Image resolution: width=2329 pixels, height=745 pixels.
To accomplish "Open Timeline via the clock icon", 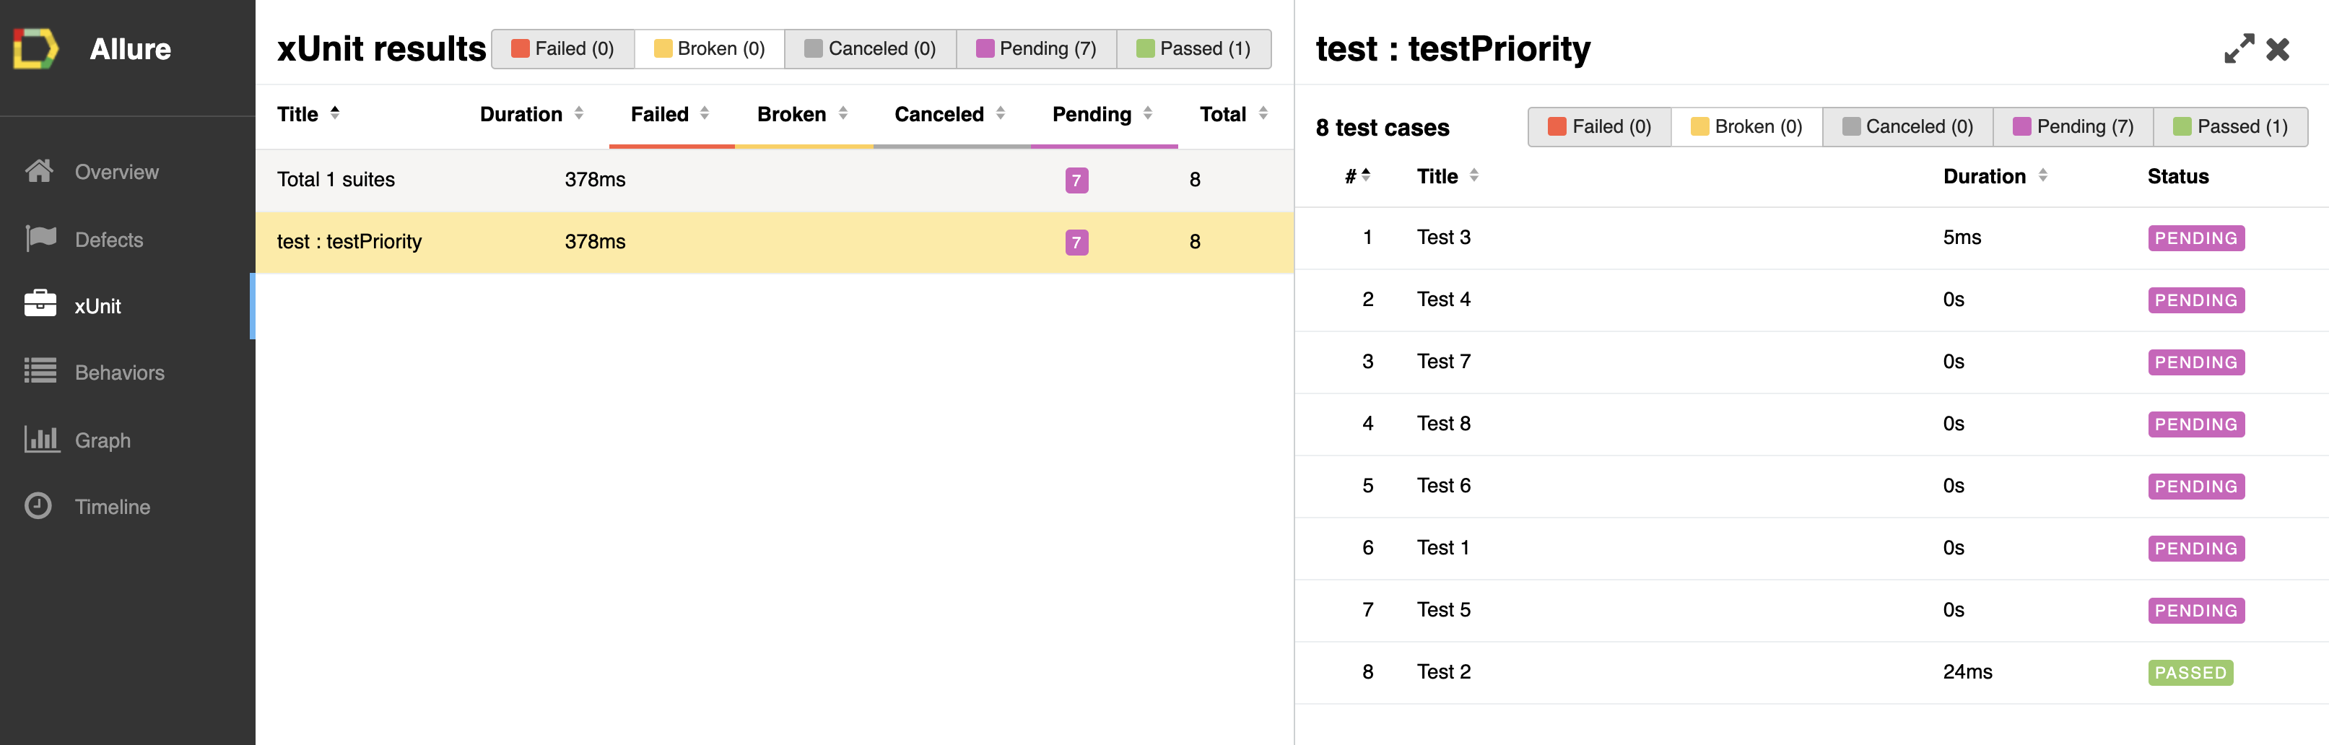I will point(38,505).
